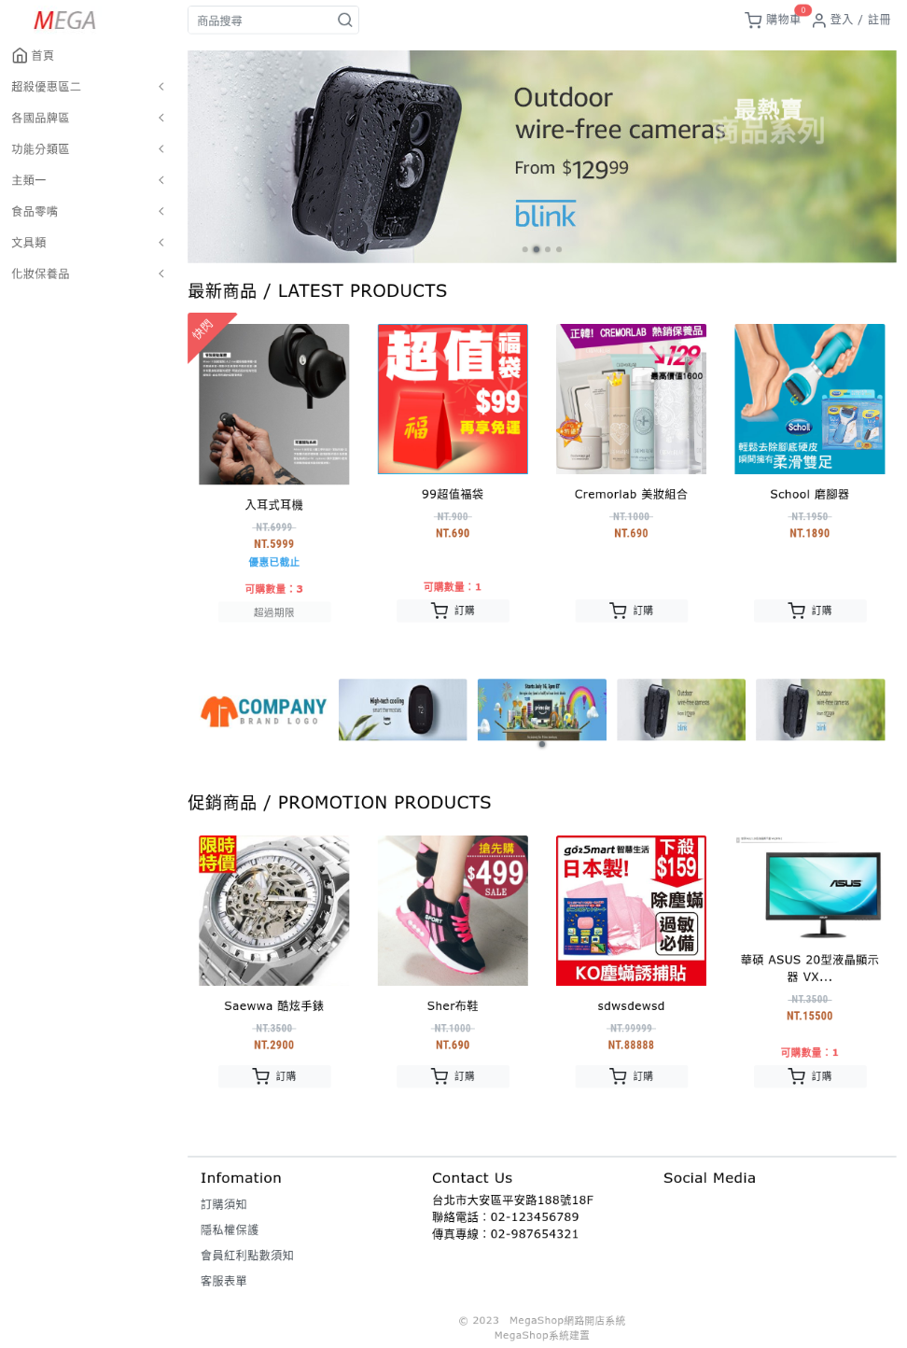
Task: Open the shopping cart icon
Action: pyautogui.click(x=753, y=20)
